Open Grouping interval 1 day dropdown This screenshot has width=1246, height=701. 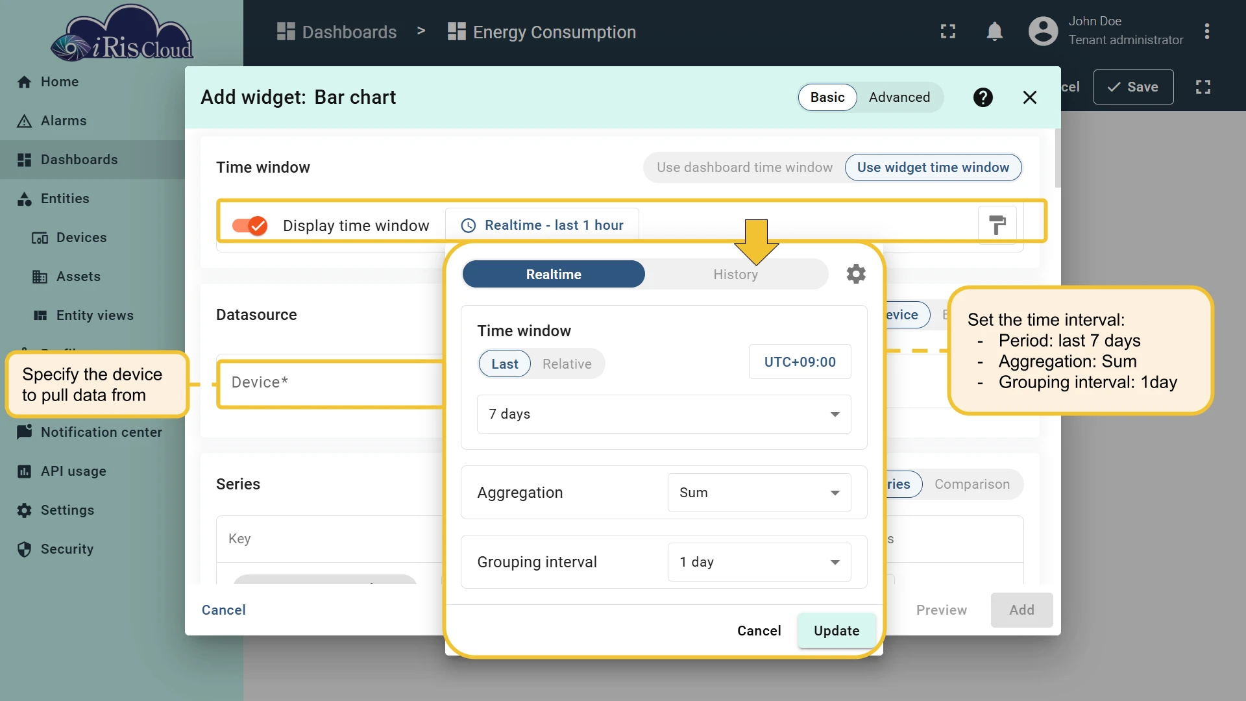pos(759,562)
